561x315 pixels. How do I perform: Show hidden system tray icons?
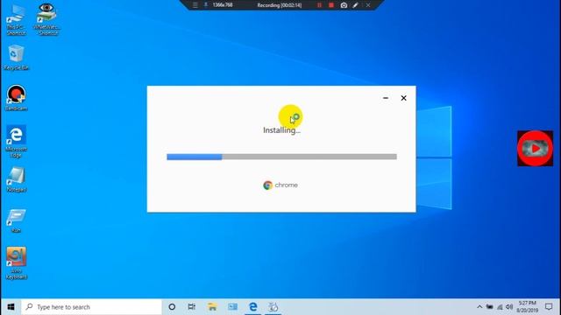pos(479,307)
